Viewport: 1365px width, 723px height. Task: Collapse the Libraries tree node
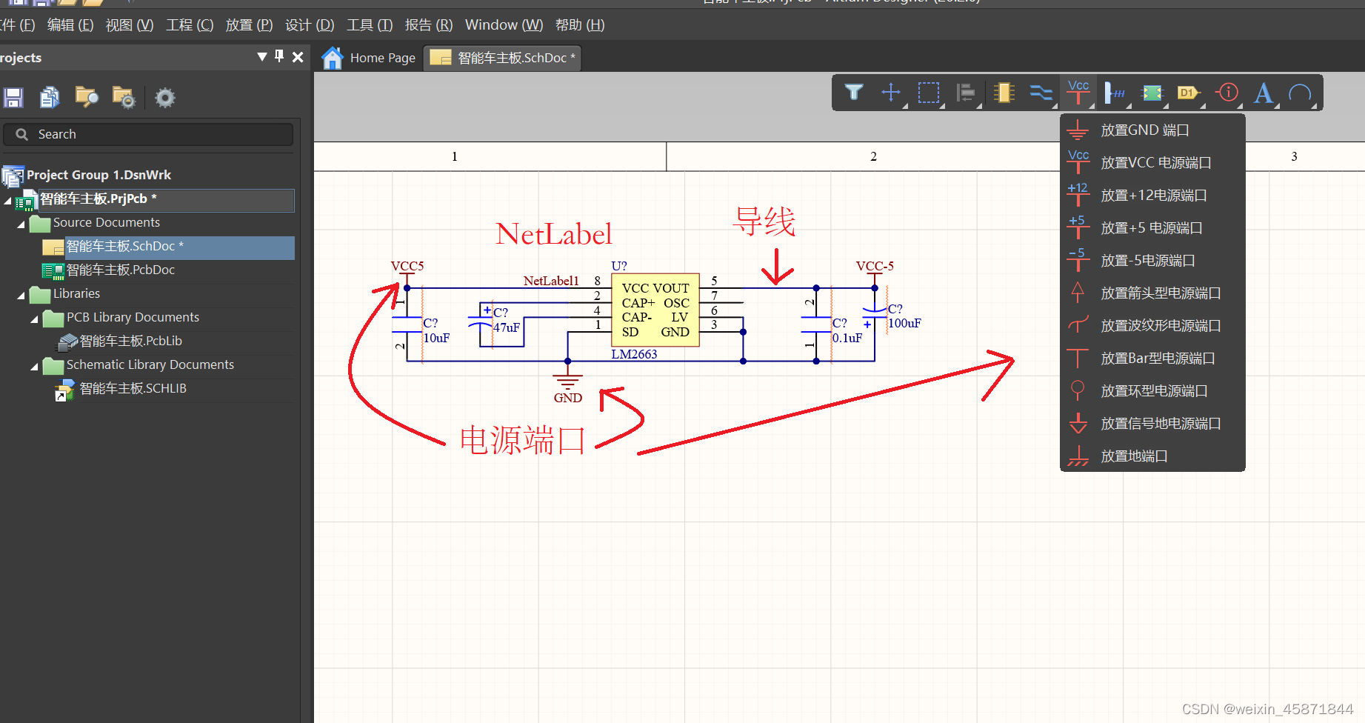tap(21, 294)
